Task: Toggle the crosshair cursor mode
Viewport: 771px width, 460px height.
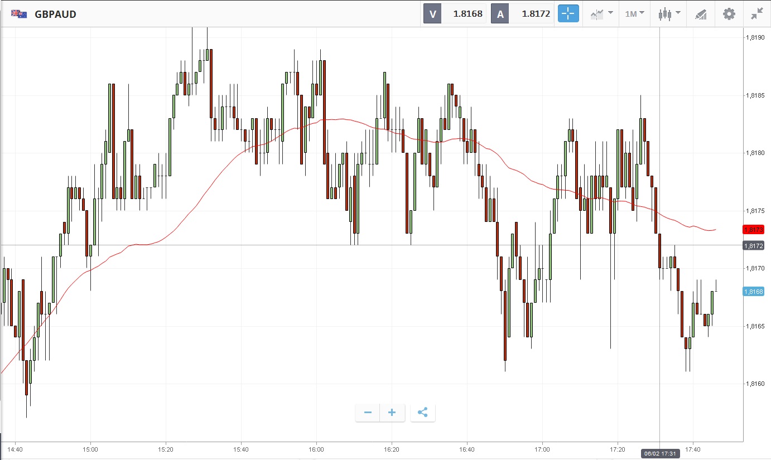Action: pos(568,14)
